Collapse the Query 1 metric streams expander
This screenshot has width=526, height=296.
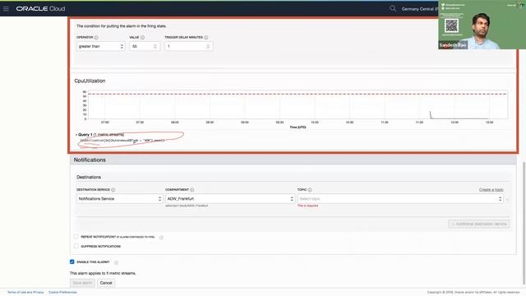(x=76, y=135)
